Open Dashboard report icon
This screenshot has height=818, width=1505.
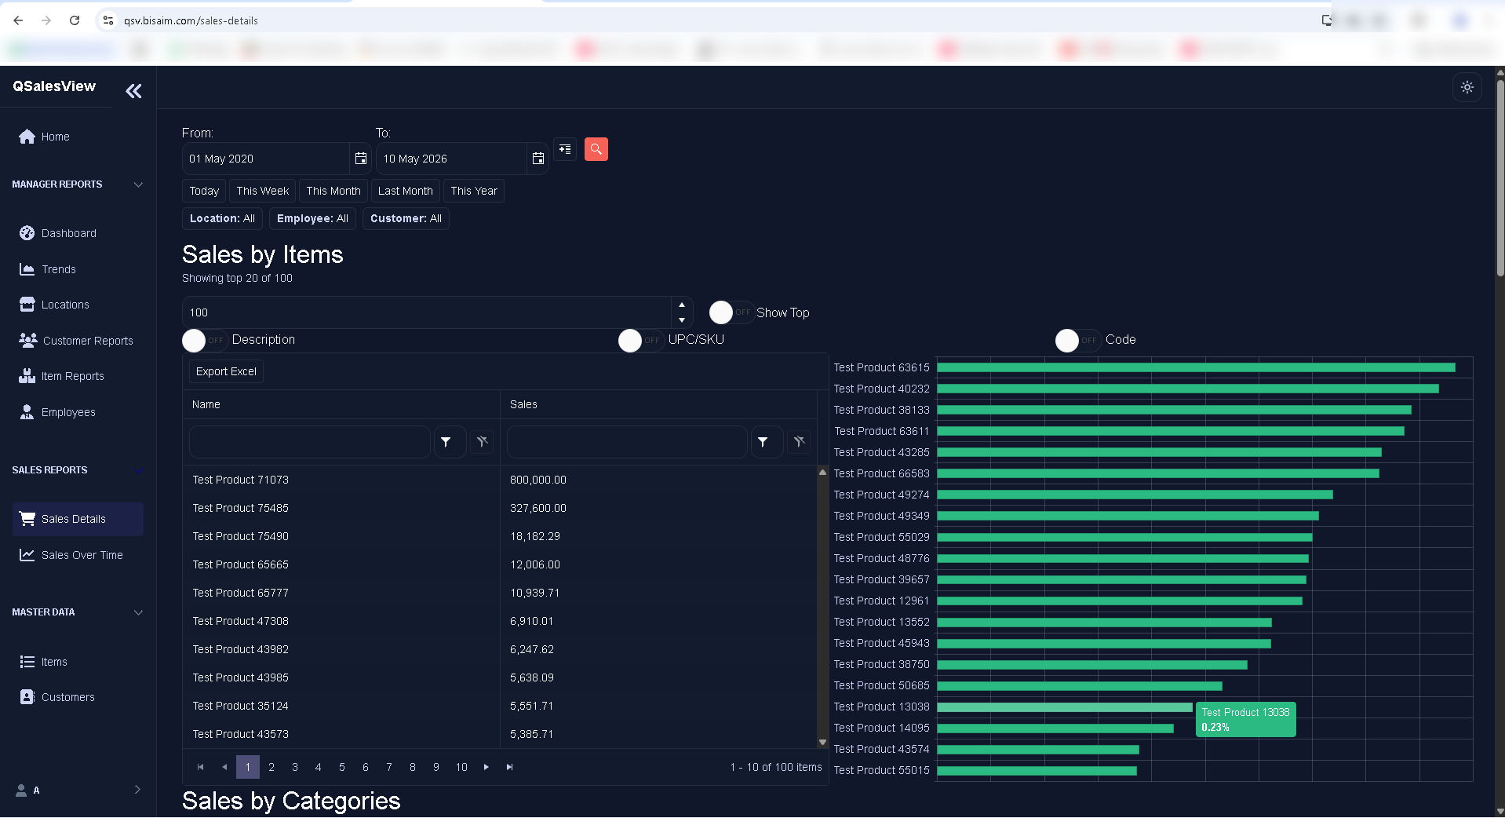(x=27, y=233)
